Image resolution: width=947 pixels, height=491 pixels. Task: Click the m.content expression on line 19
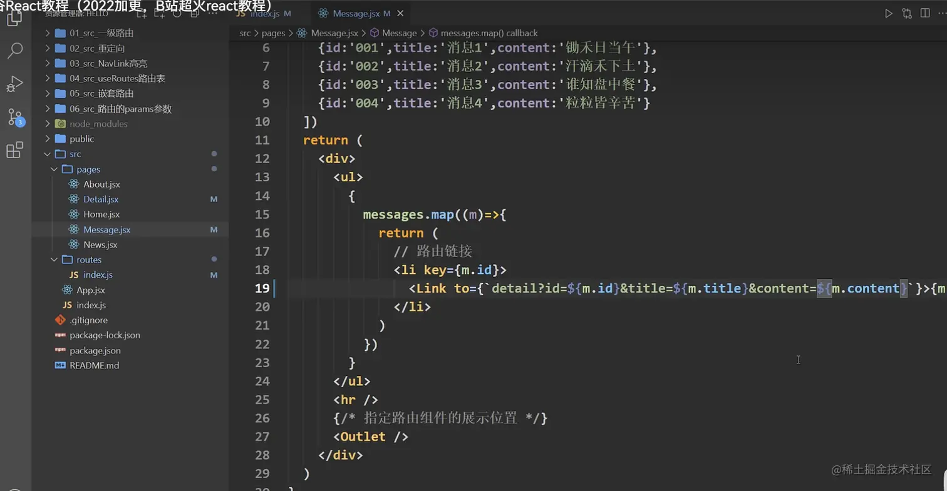tap(866, 288)
